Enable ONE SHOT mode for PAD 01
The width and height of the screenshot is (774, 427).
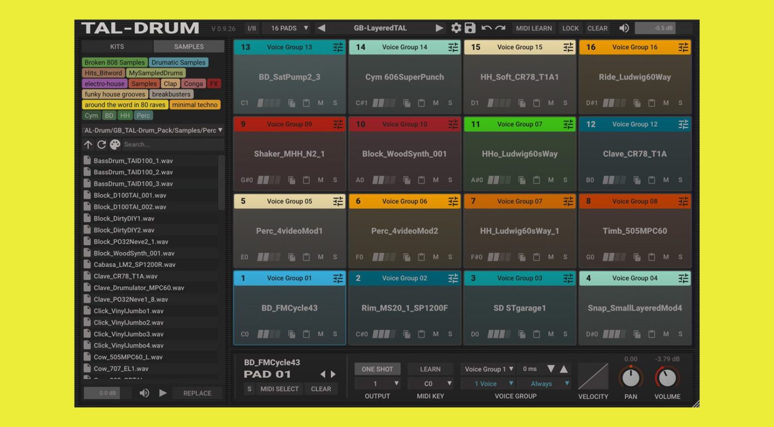[377, 369]
